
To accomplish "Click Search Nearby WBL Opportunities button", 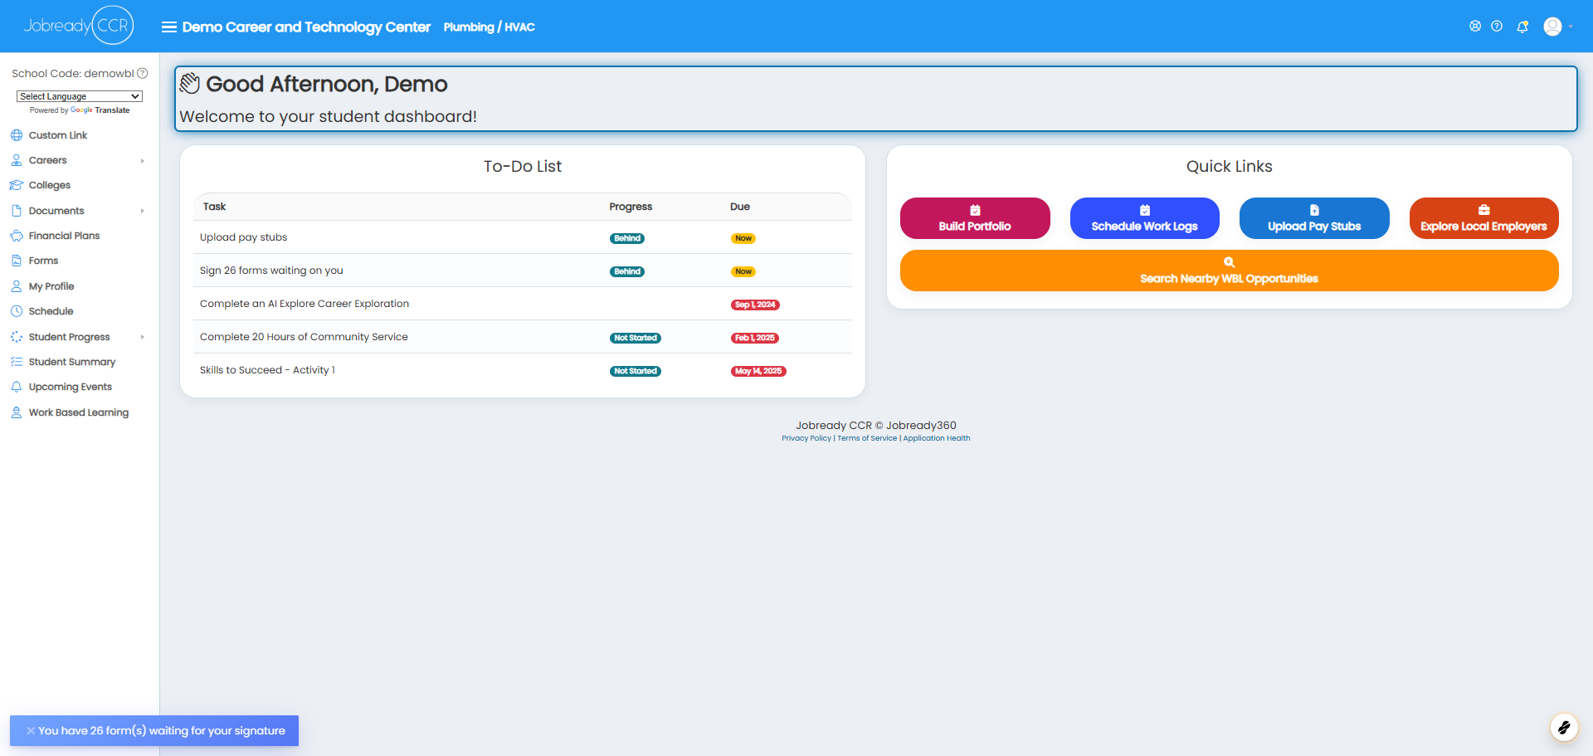I will [1229, 271].
